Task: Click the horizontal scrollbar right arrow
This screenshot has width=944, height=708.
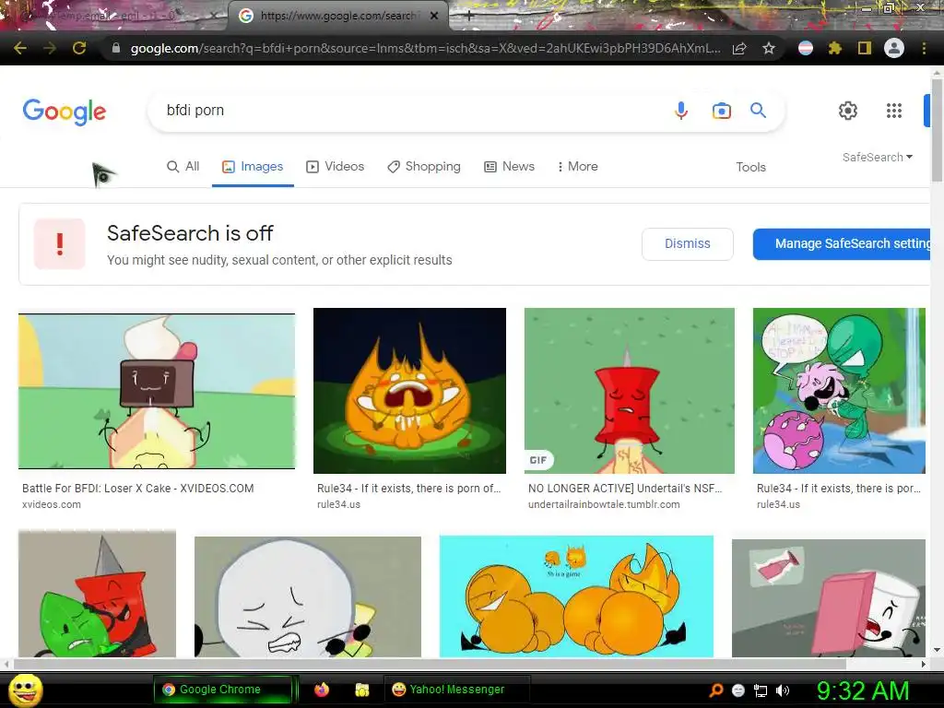Action: click(924, 664)
